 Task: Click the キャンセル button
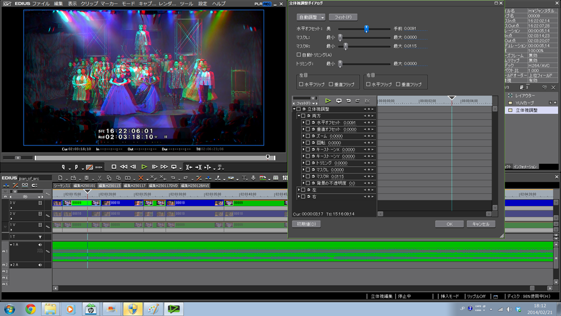481,224
